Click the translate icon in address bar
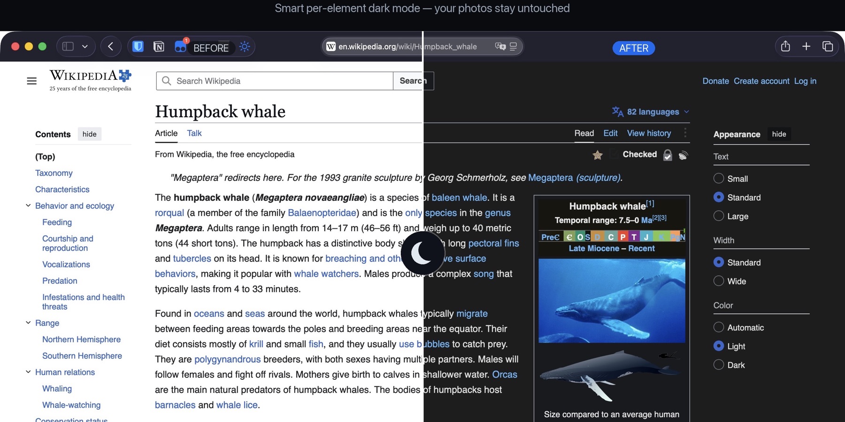This screenshot has width=845, height=422. click(x=500, y=46)
